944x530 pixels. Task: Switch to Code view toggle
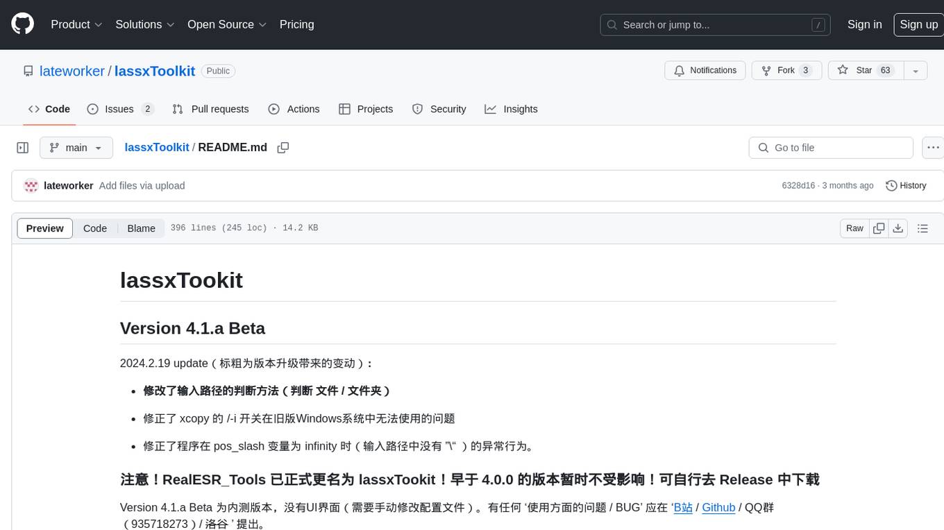(x=95, y=228)
